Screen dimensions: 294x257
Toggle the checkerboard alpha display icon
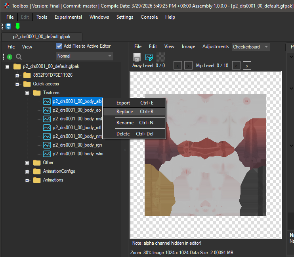tap(161, 57)
